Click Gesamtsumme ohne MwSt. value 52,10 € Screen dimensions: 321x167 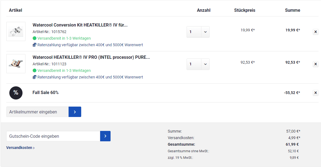click(293, 151)
